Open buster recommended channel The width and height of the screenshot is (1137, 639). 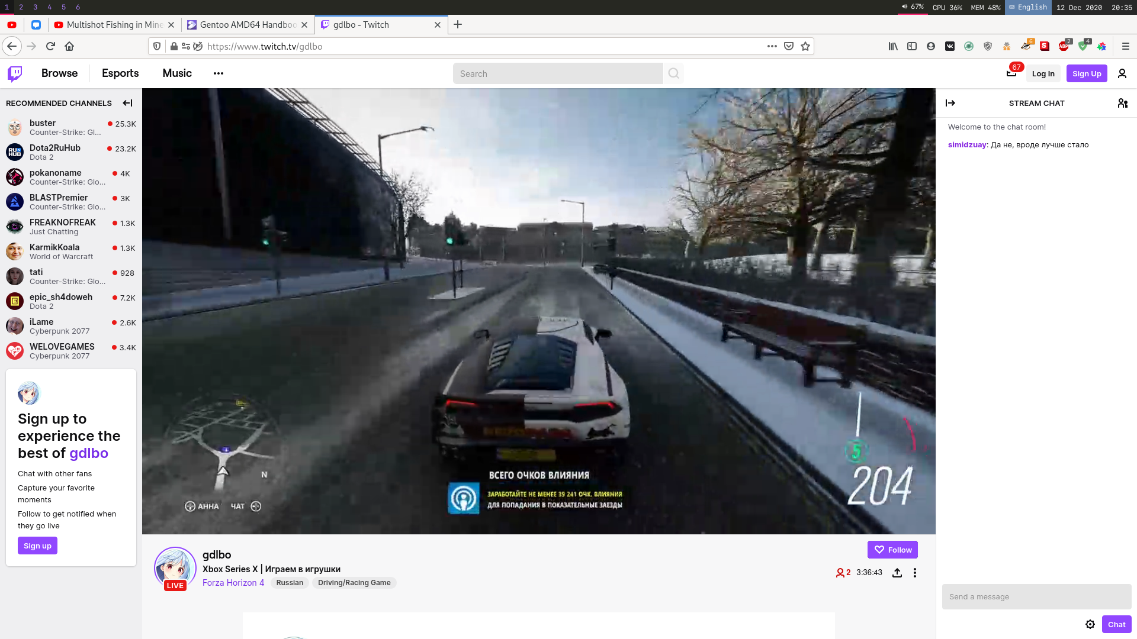[x=71, y=127]
